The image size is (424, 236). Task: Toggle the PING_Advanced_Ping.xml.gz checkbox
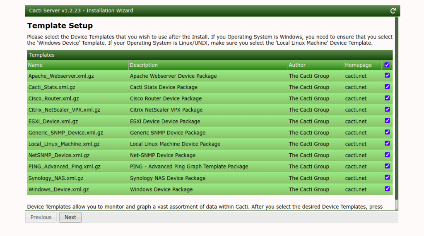pyautogui.click(x=387, y=166)
